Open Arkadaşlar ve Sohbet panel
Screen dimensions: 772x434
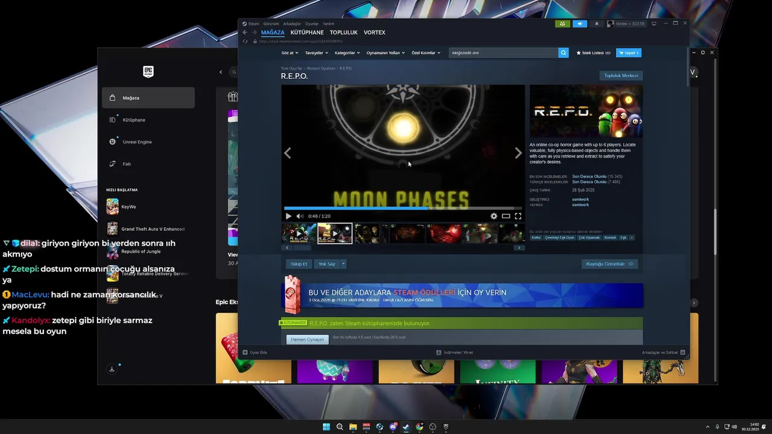[x=663, y=352]
